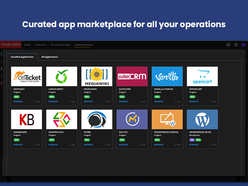The image size is (248, 186).
Task: Open the SuiteCRM app logo
Action: [x=132, y=76]
